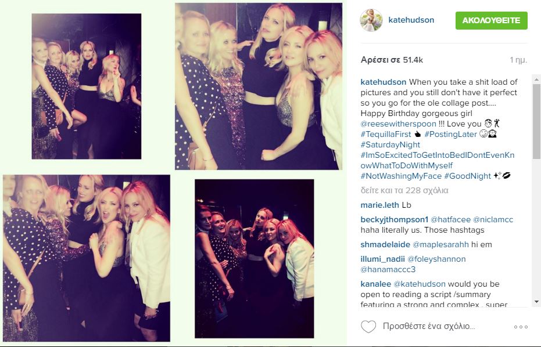This screenshot has width=541, height=347.
Task: Follow katehudson with the green ΑΚΟΛΟΥΘΕΙΤΕ button
Action: tap(492, 20)
